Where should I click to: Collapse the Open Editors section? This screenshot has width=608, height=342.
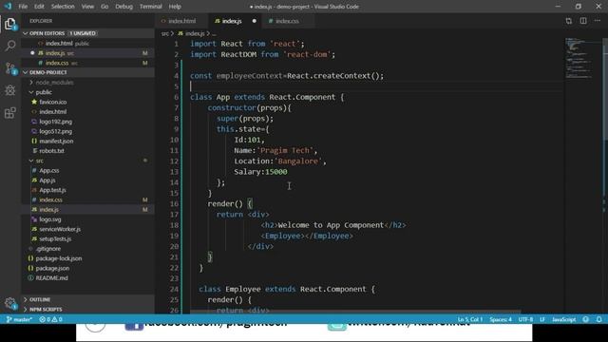click(87, 33)
